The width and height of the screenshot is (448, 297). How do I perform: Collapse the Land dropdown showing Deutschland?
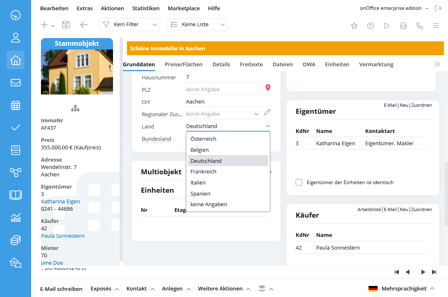[x=267, y=126]
